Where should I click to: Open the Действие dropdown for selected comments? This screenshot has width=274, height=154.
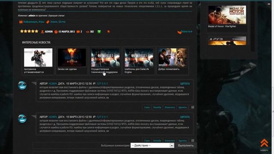(152, 145)
